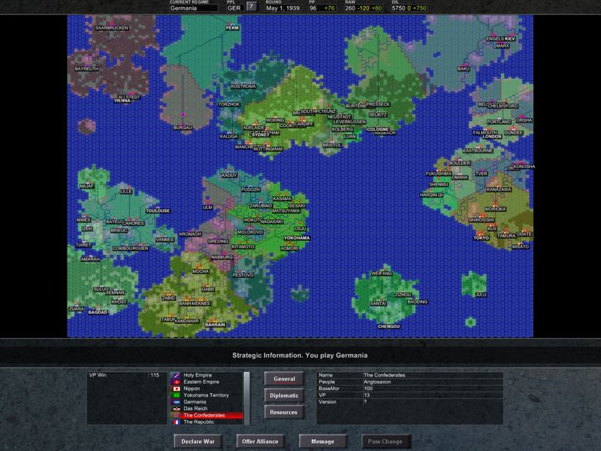Click the EASTBOURNE city label
The height and width of the screenshot is (451, 601).
point(478,151)
